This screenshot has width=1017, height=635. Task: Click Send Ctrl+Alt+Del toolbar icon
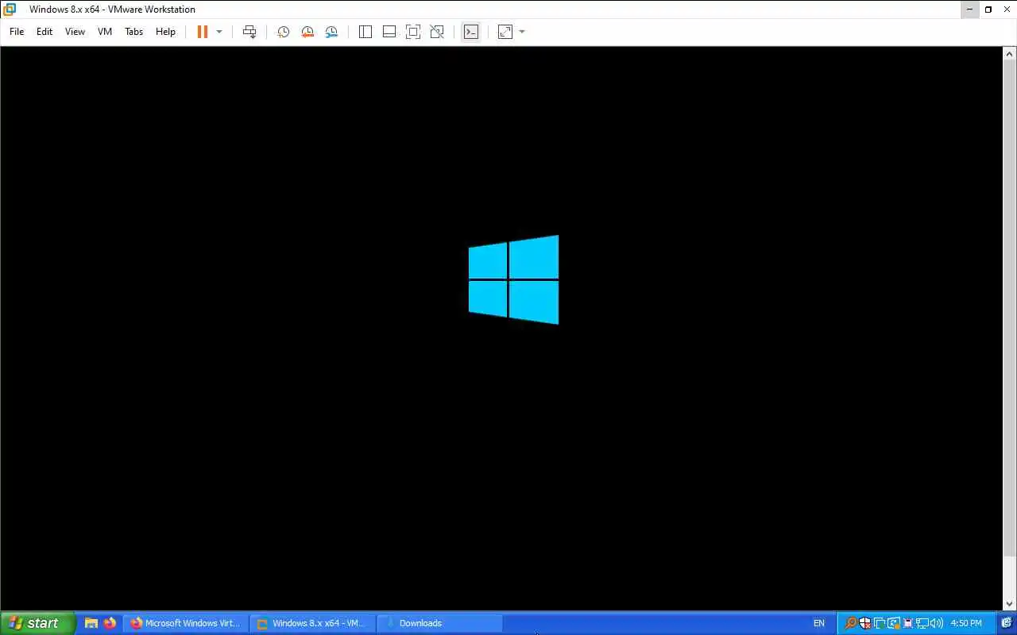(x=249, y=32)
